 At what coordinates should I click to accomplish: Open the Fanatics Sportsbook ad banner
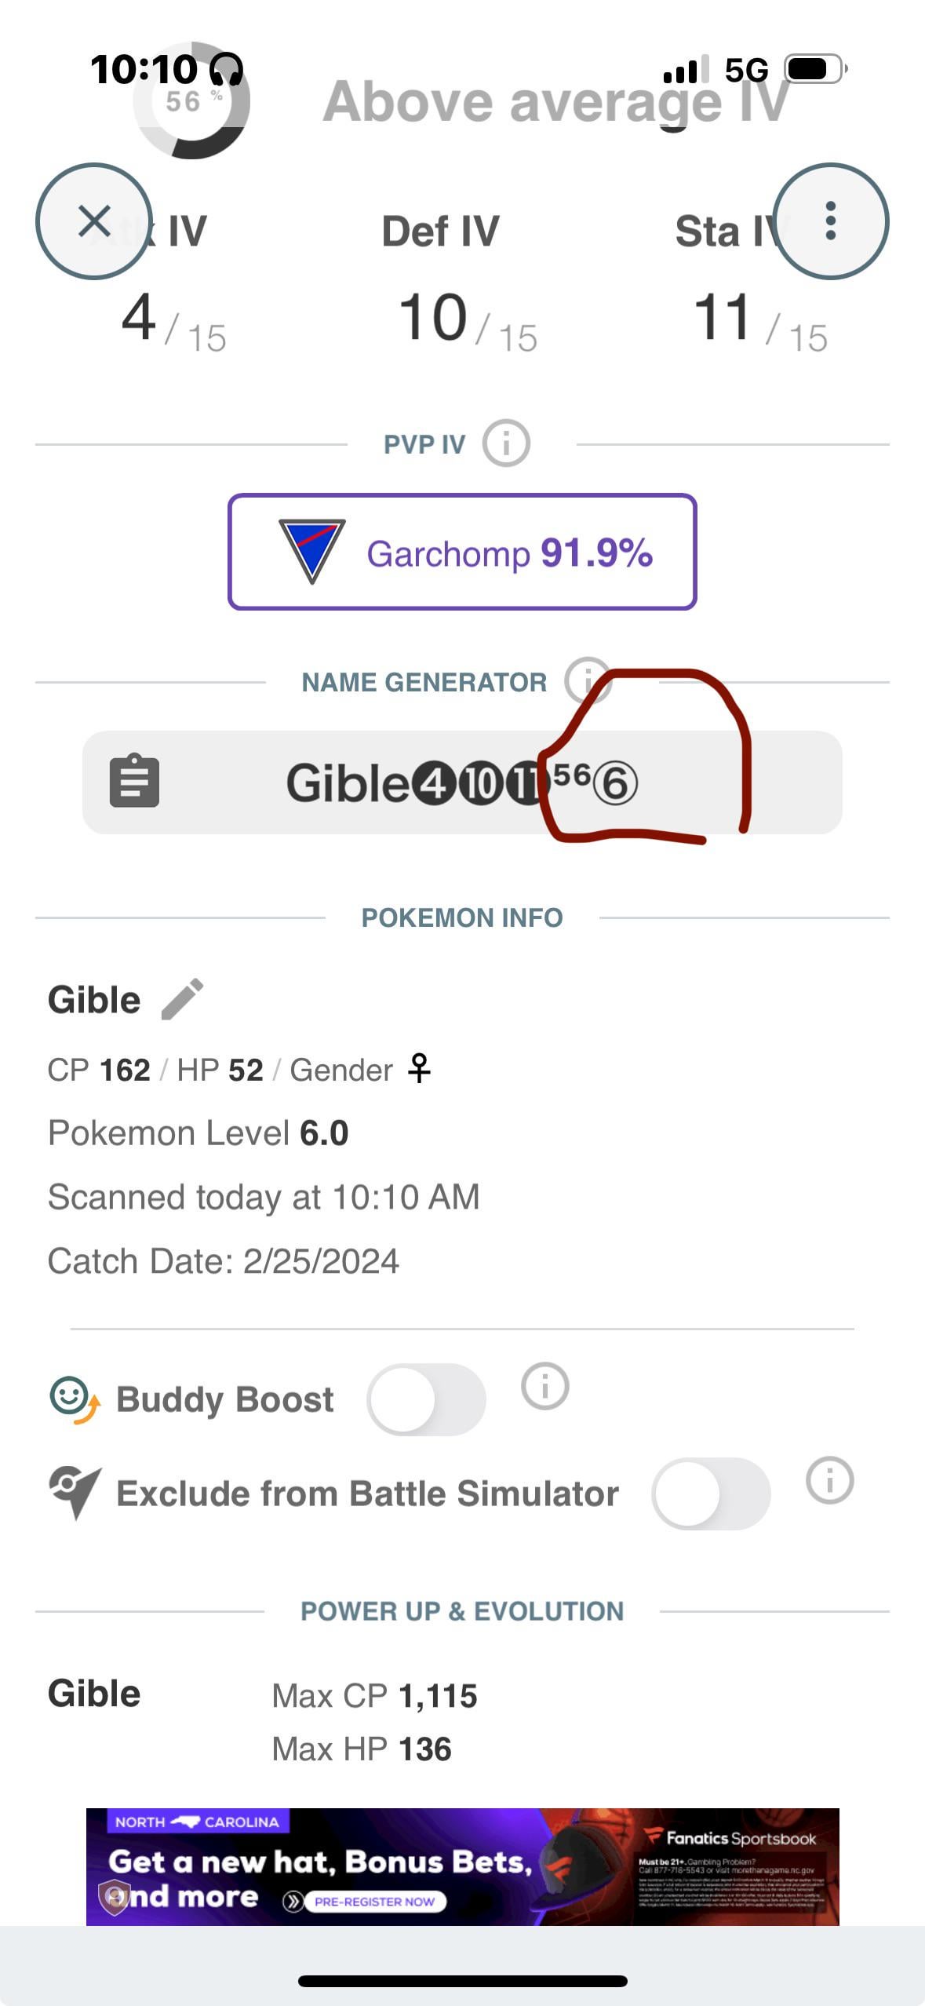point(462,1866)
